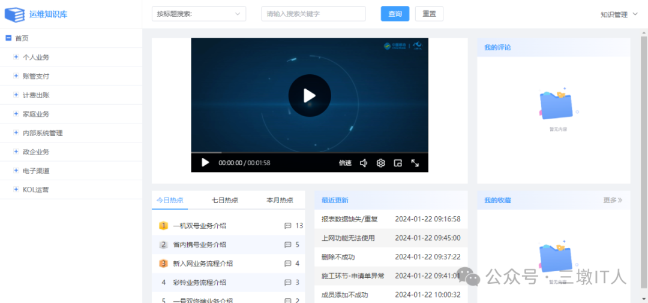The image size is (648, 303).
Task: Open 省内携号业务介绍 hot item
Action: (x=200, y=245)
